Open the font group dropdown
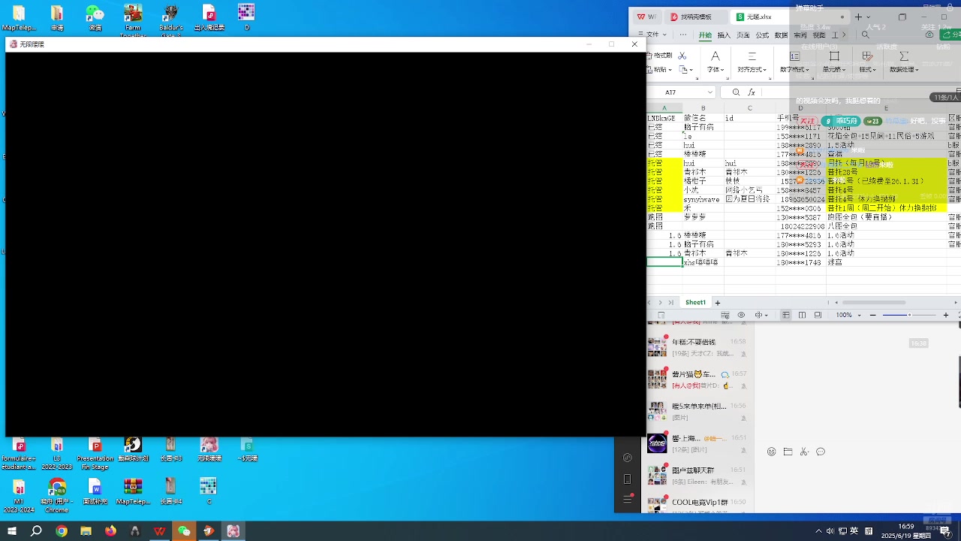 (x=715, y=69)
